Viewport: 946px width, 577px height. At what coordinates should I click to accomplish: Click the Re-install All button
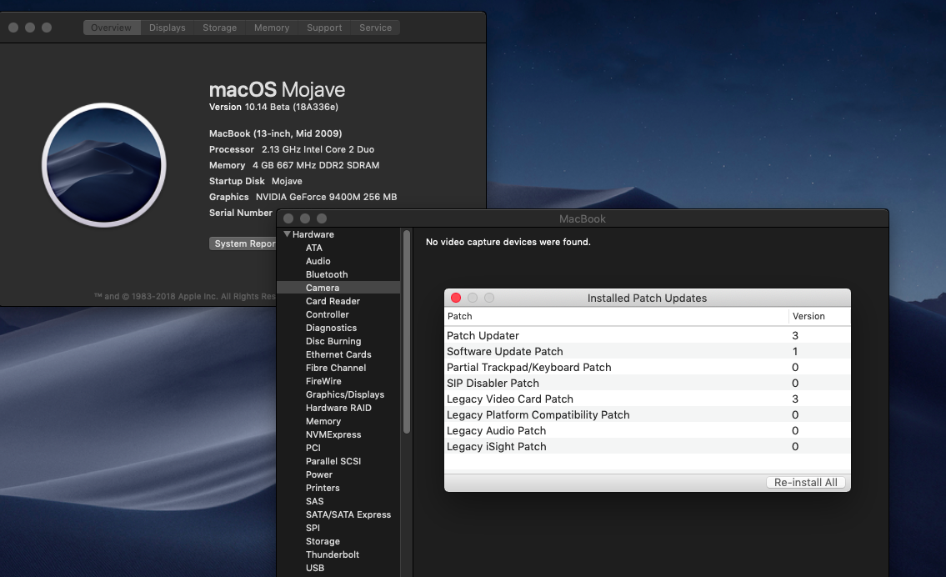[x=805, y=482]
